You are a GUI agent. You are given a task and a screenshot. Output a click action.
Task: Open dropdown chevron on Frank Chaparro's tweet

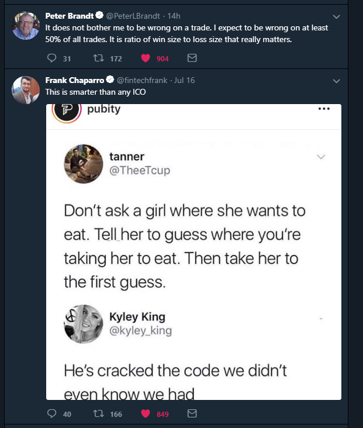click(x=336, y=80)
